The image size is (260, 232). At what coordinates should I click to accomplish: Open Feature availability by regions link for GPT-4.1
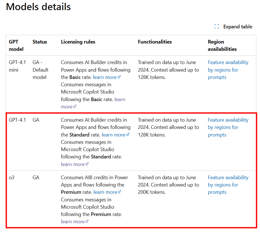(228, 127)
